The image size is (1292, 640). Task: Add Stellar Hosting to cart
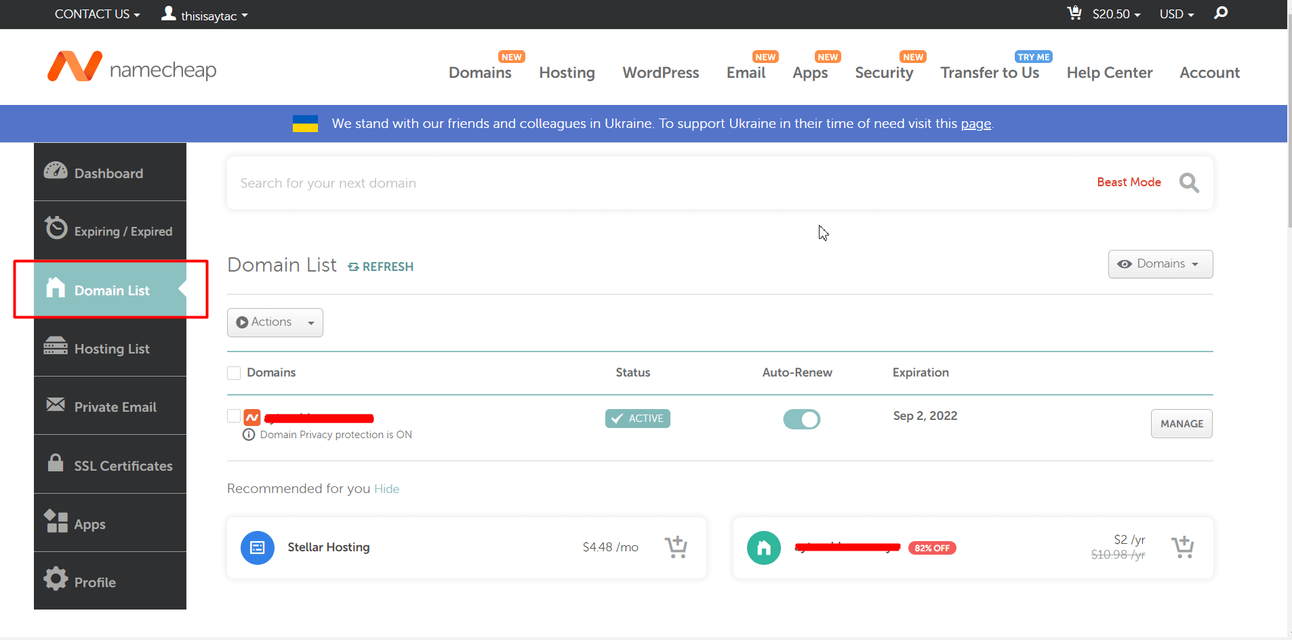676,547
